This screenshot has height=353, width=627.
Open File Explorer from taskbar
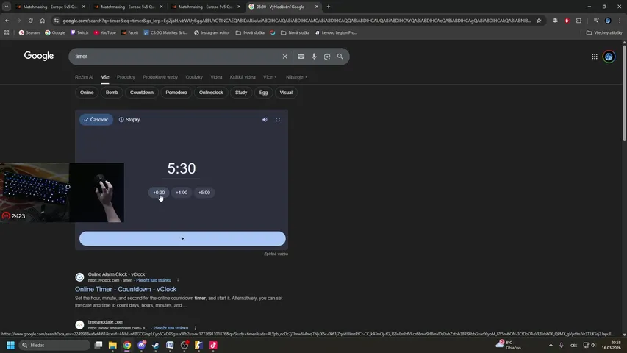point(112,345)
